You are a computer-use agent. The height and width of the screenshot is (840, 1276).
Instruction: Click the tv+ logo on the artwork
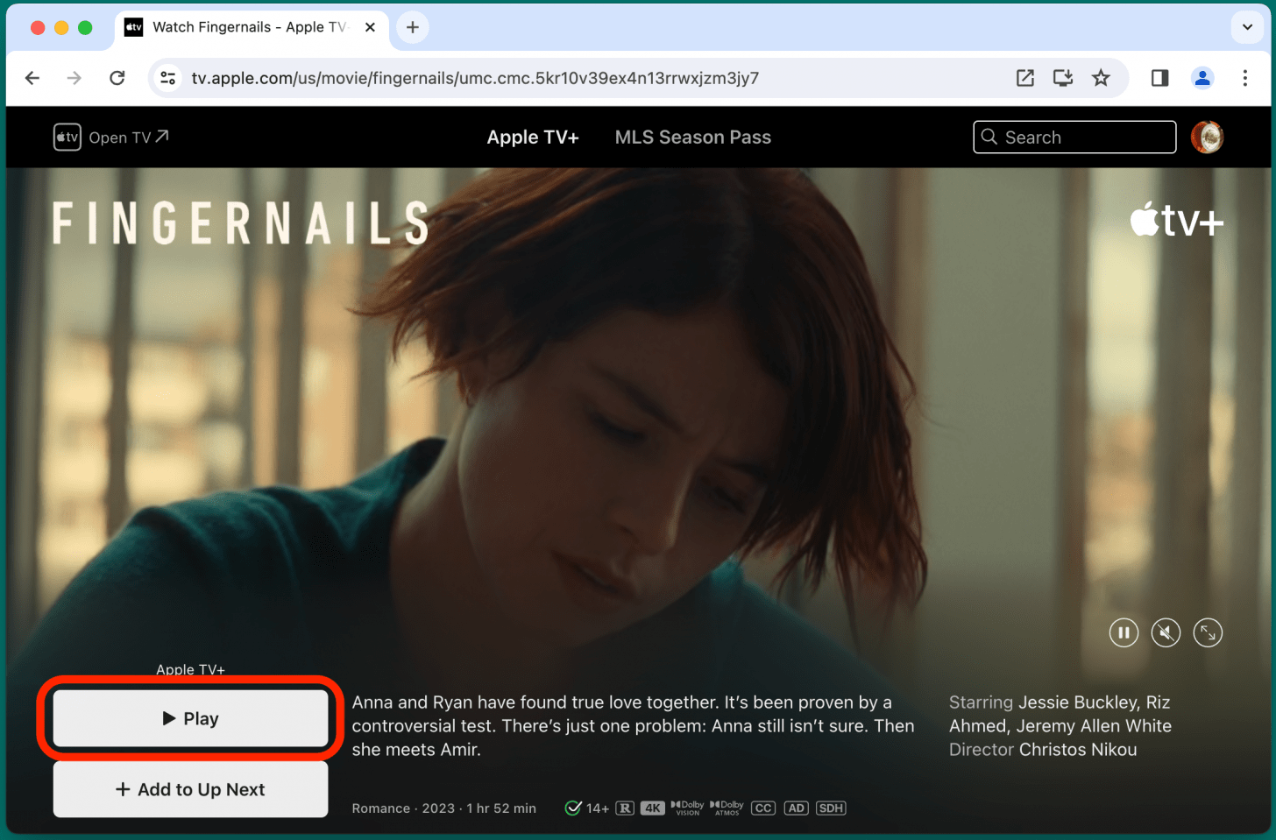click(x=1177, y=220)
